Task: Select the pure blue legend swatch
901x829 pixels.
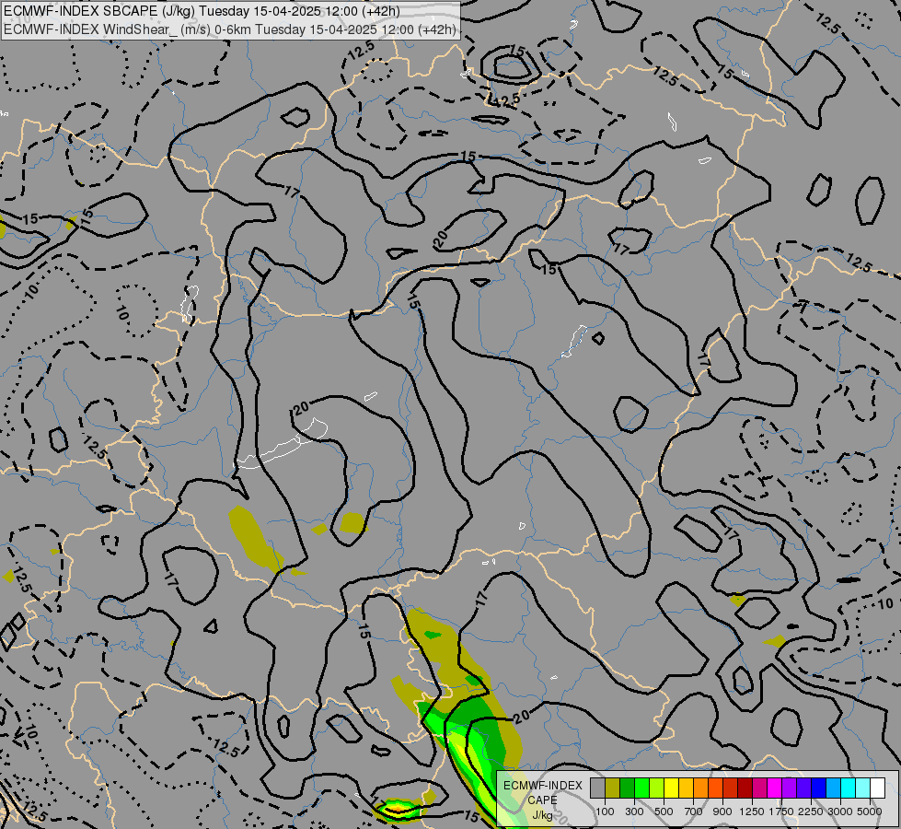Action: point(819,788)
